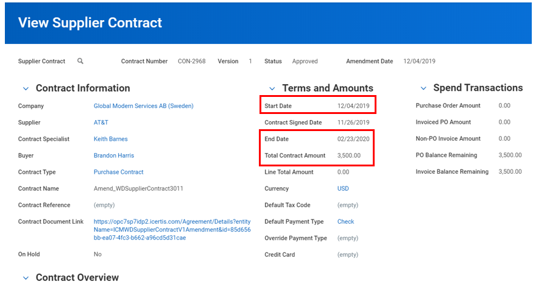The width and height of the screenshot is (533, 295).
Task: Click the Amendment Date 12/04/2019 value
Action: click(x=419, y=62)
